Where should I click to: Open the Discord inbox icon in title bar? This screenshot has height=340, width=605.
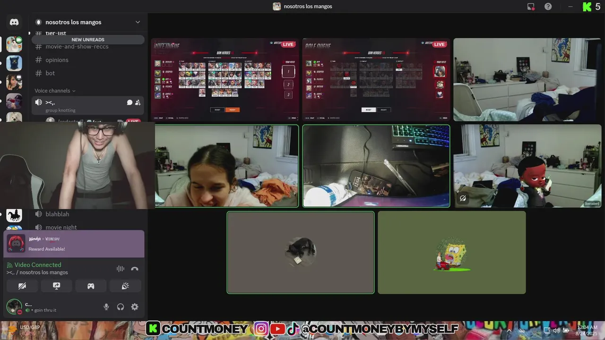531,7
